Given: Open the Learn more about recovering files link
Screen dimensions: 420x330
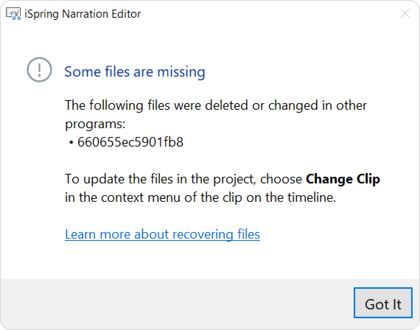Looking at the screenshot, I should (x=162, y=234).
